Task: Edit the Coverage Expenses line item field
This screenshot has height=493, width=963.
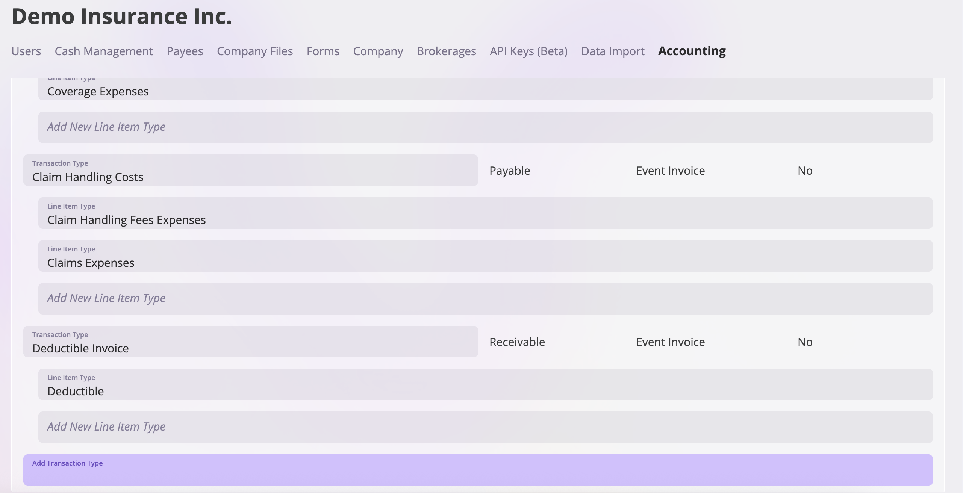Action: tap(485, 91)
